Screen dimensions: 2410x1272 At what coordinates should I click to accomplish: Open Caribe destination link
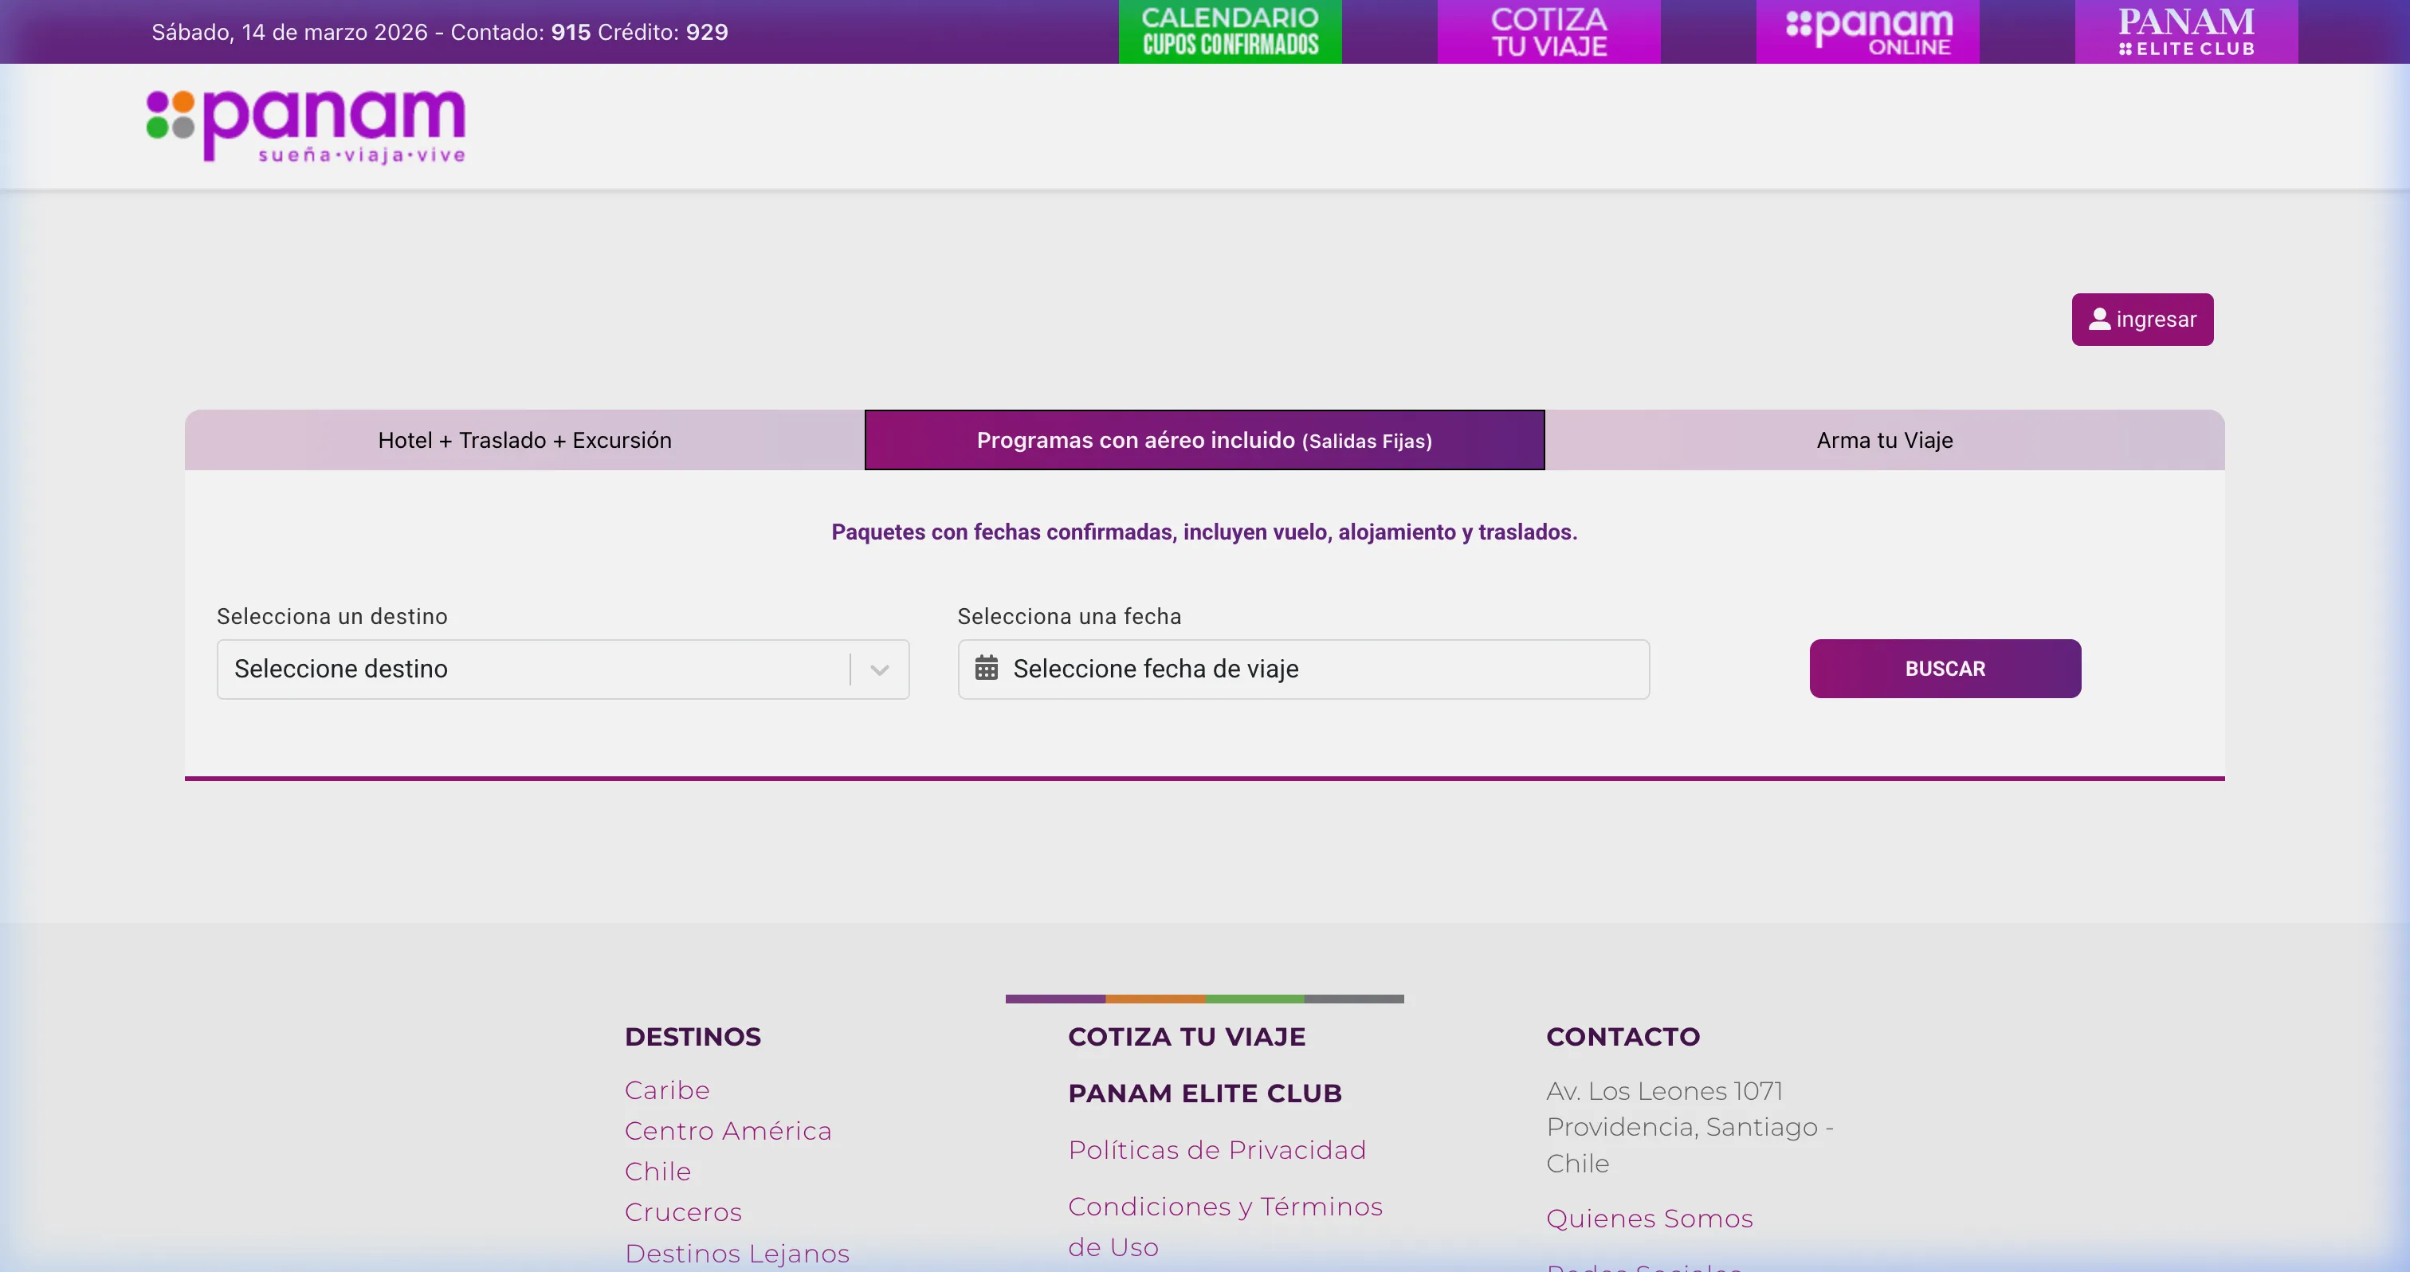(x=667, y=1090)
